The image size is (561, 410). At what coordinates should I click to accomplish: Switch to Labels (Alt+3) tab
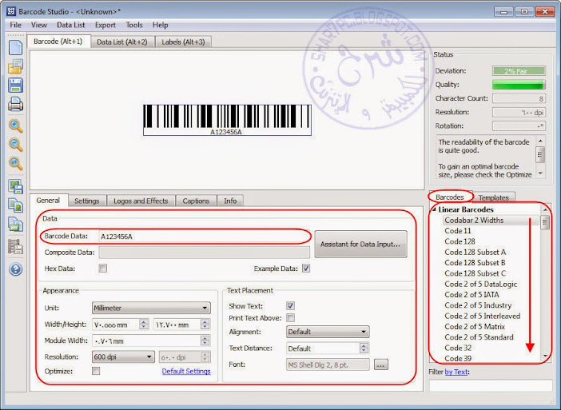pyautogui.click(x=183, y=42)
